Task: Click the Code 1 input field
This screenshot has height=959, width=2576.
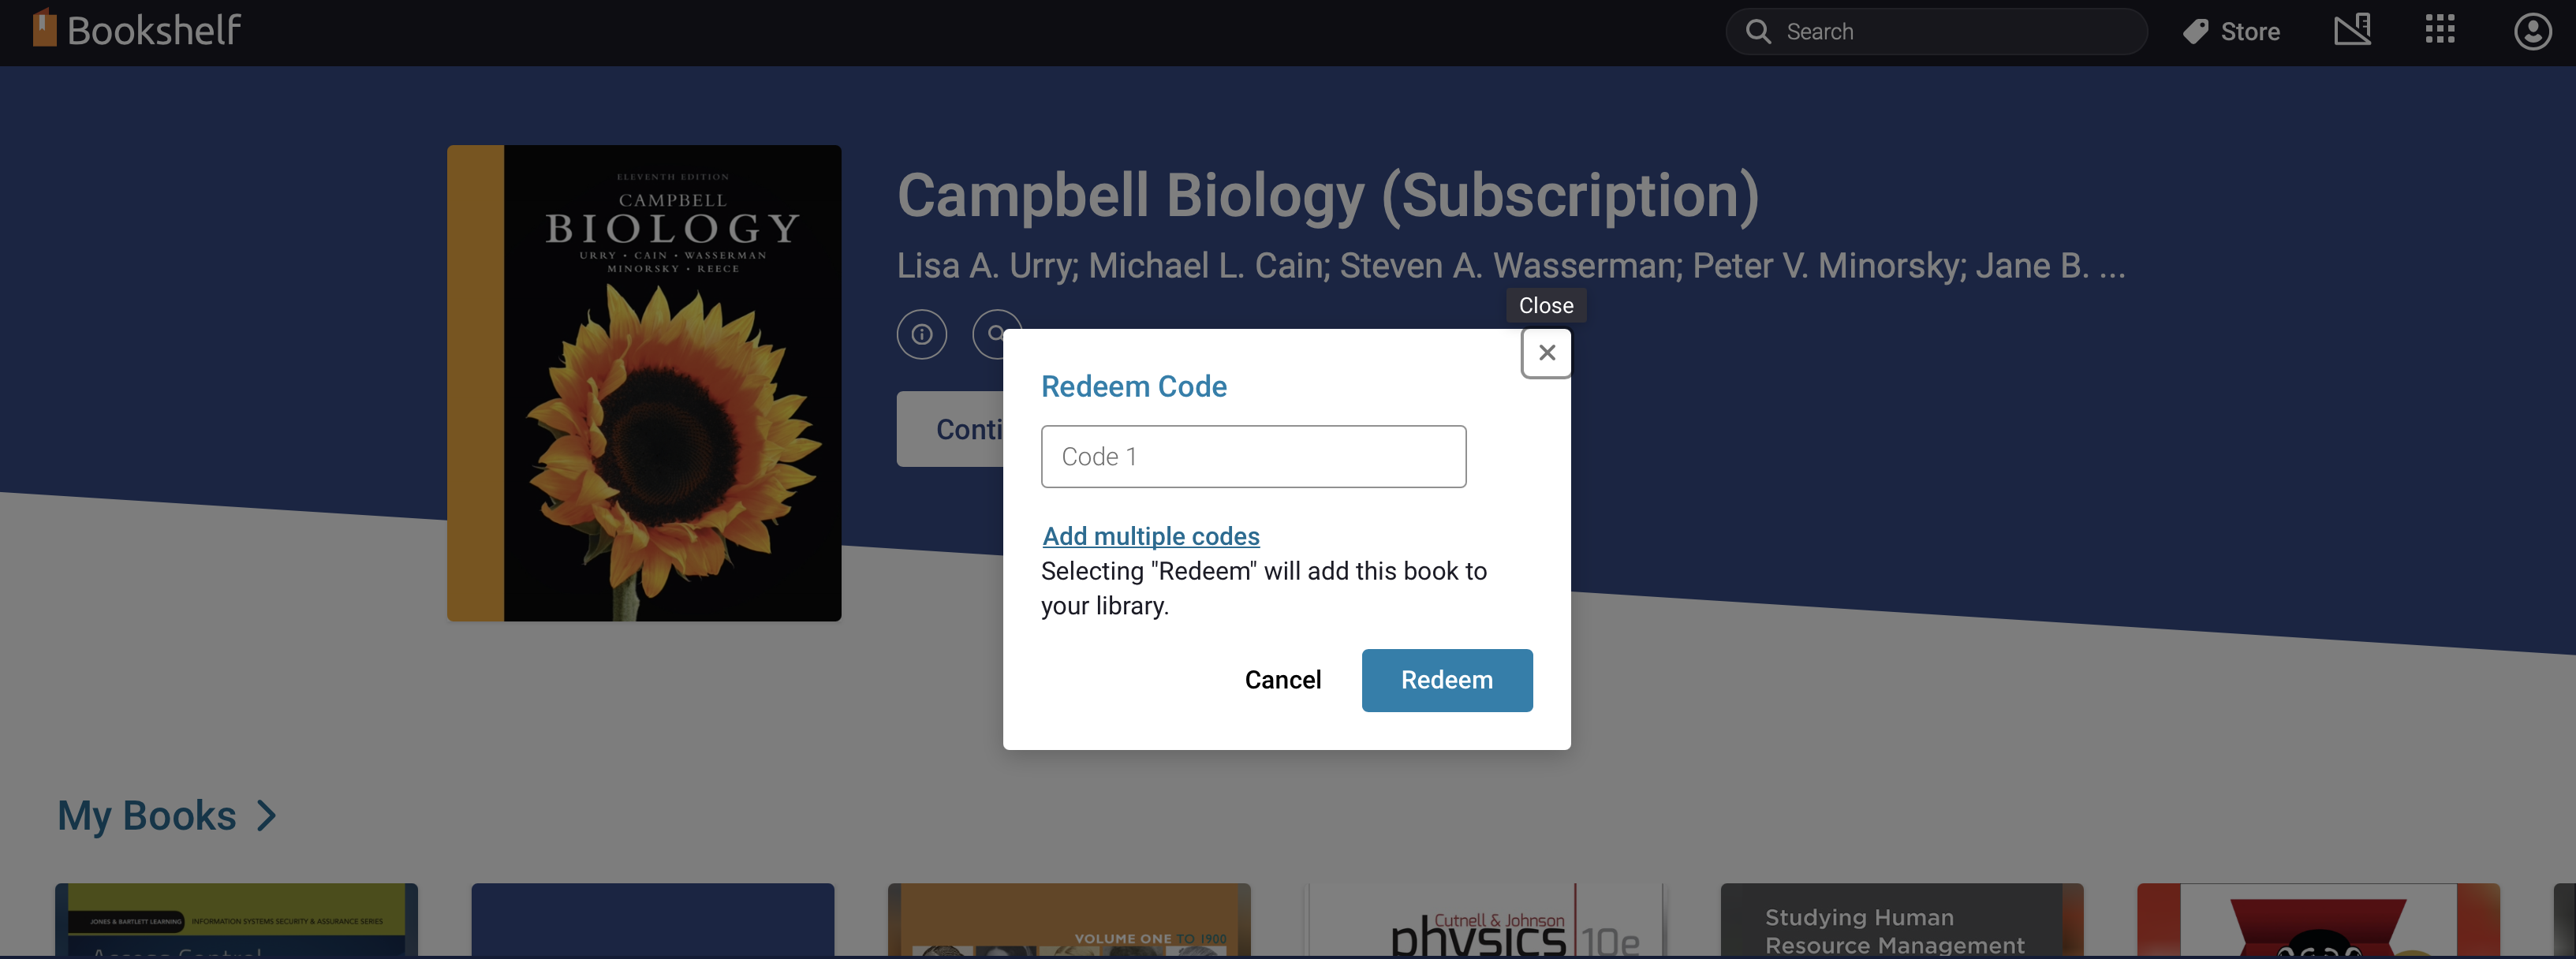Action: [1253, 455]
